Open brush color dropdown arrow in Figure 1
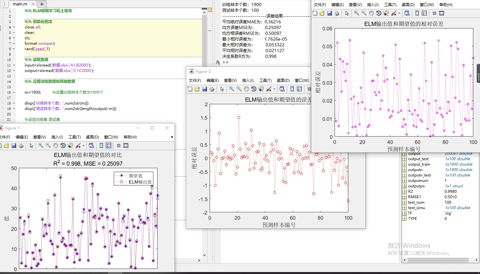The width and height of the screenshot is (480, 274). pyautogui.click(x=83, y=146)
